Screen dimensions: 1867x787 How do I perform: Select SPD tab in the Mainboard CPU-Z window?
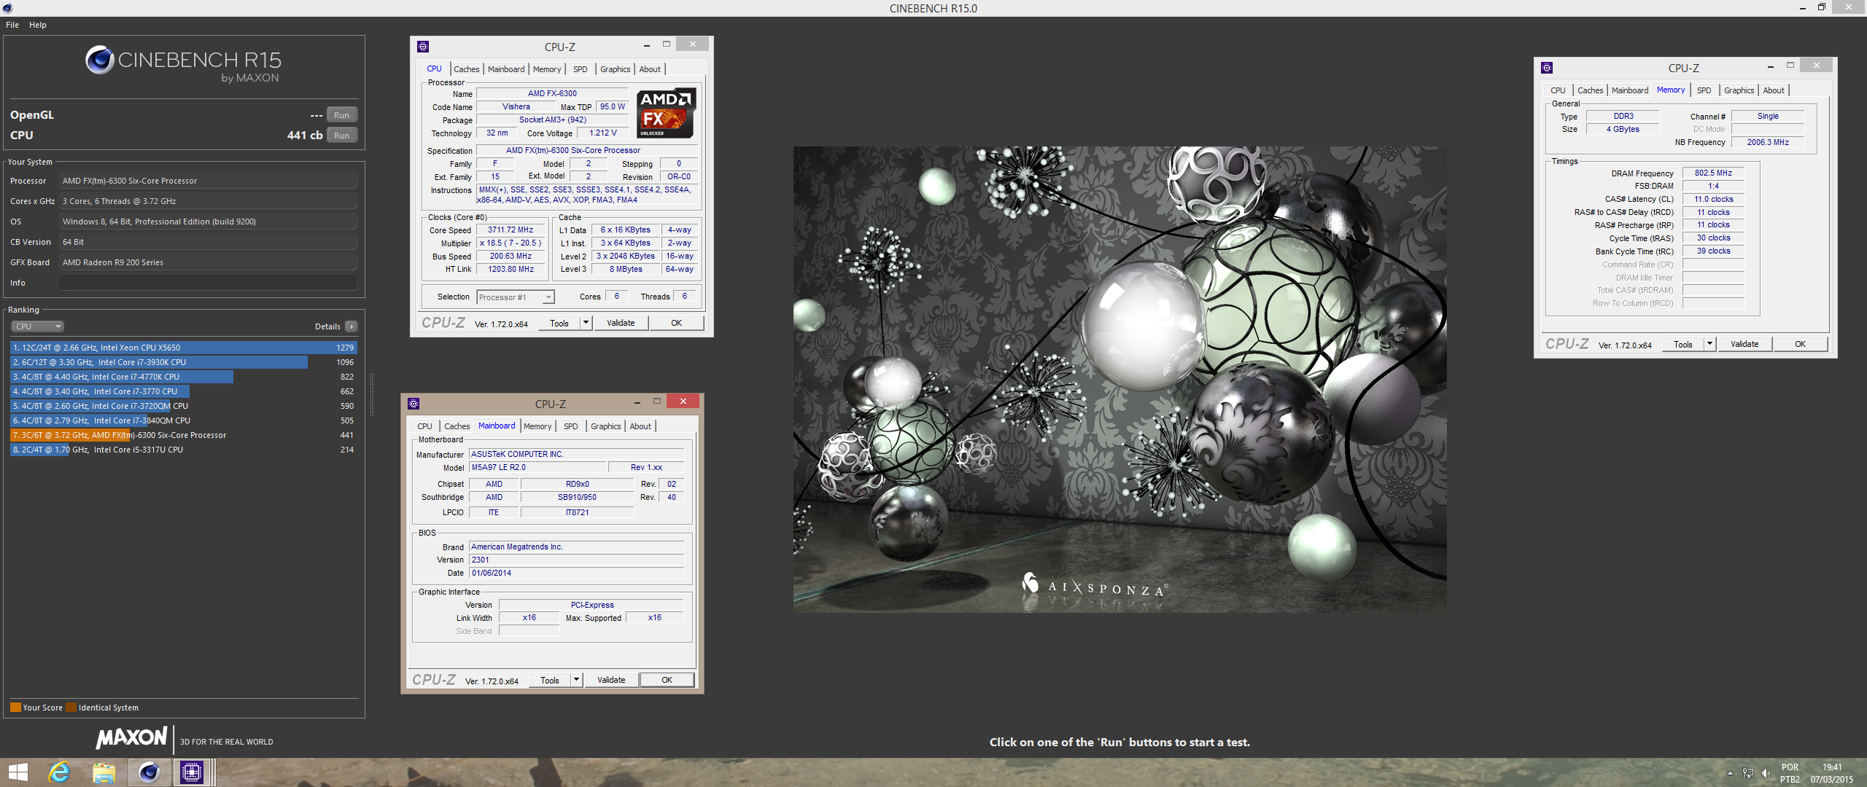(571, 426)
